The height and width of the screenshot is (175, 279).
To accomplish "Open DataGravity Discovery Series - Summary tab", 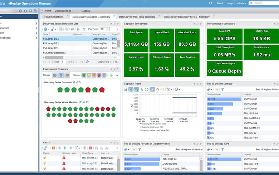I will 187,17.
